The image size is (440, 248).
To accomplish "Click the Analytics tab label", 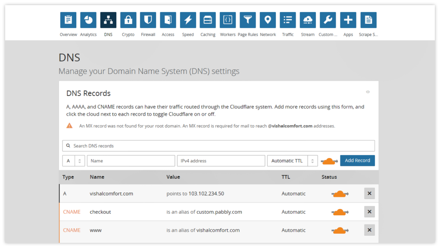I will click(x=88, y=34).
